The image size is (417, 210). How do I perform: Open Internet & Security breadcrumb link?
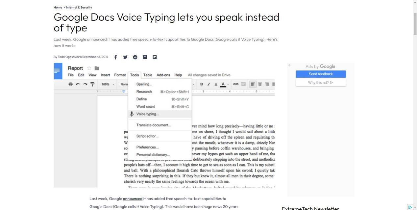pyautogui.click(x=79, y=7)
